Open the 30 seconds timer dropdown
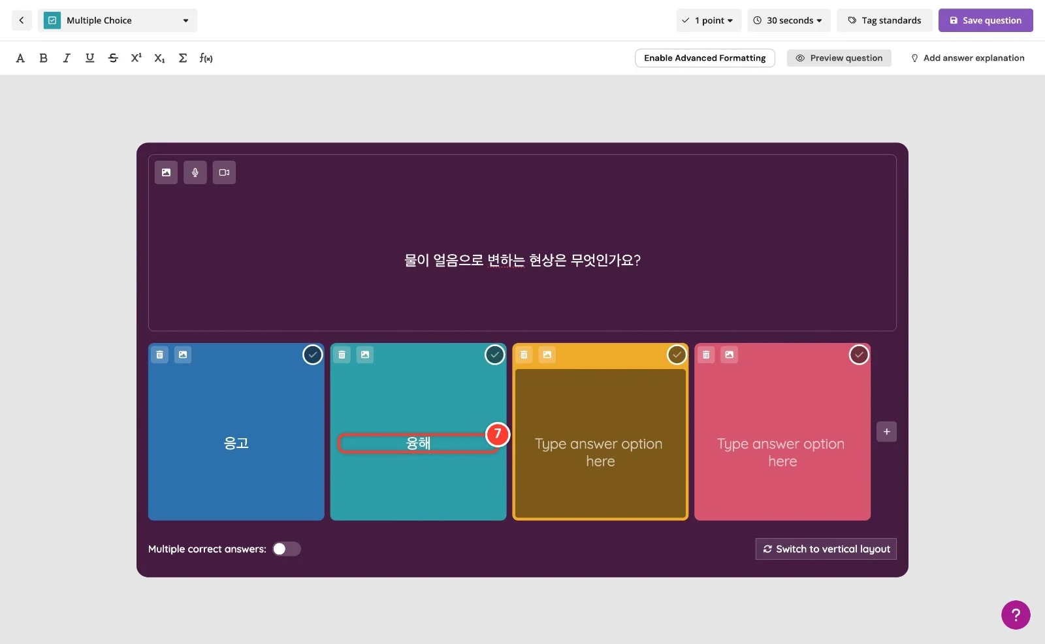The image size is (1045, 644). (789, 20)
